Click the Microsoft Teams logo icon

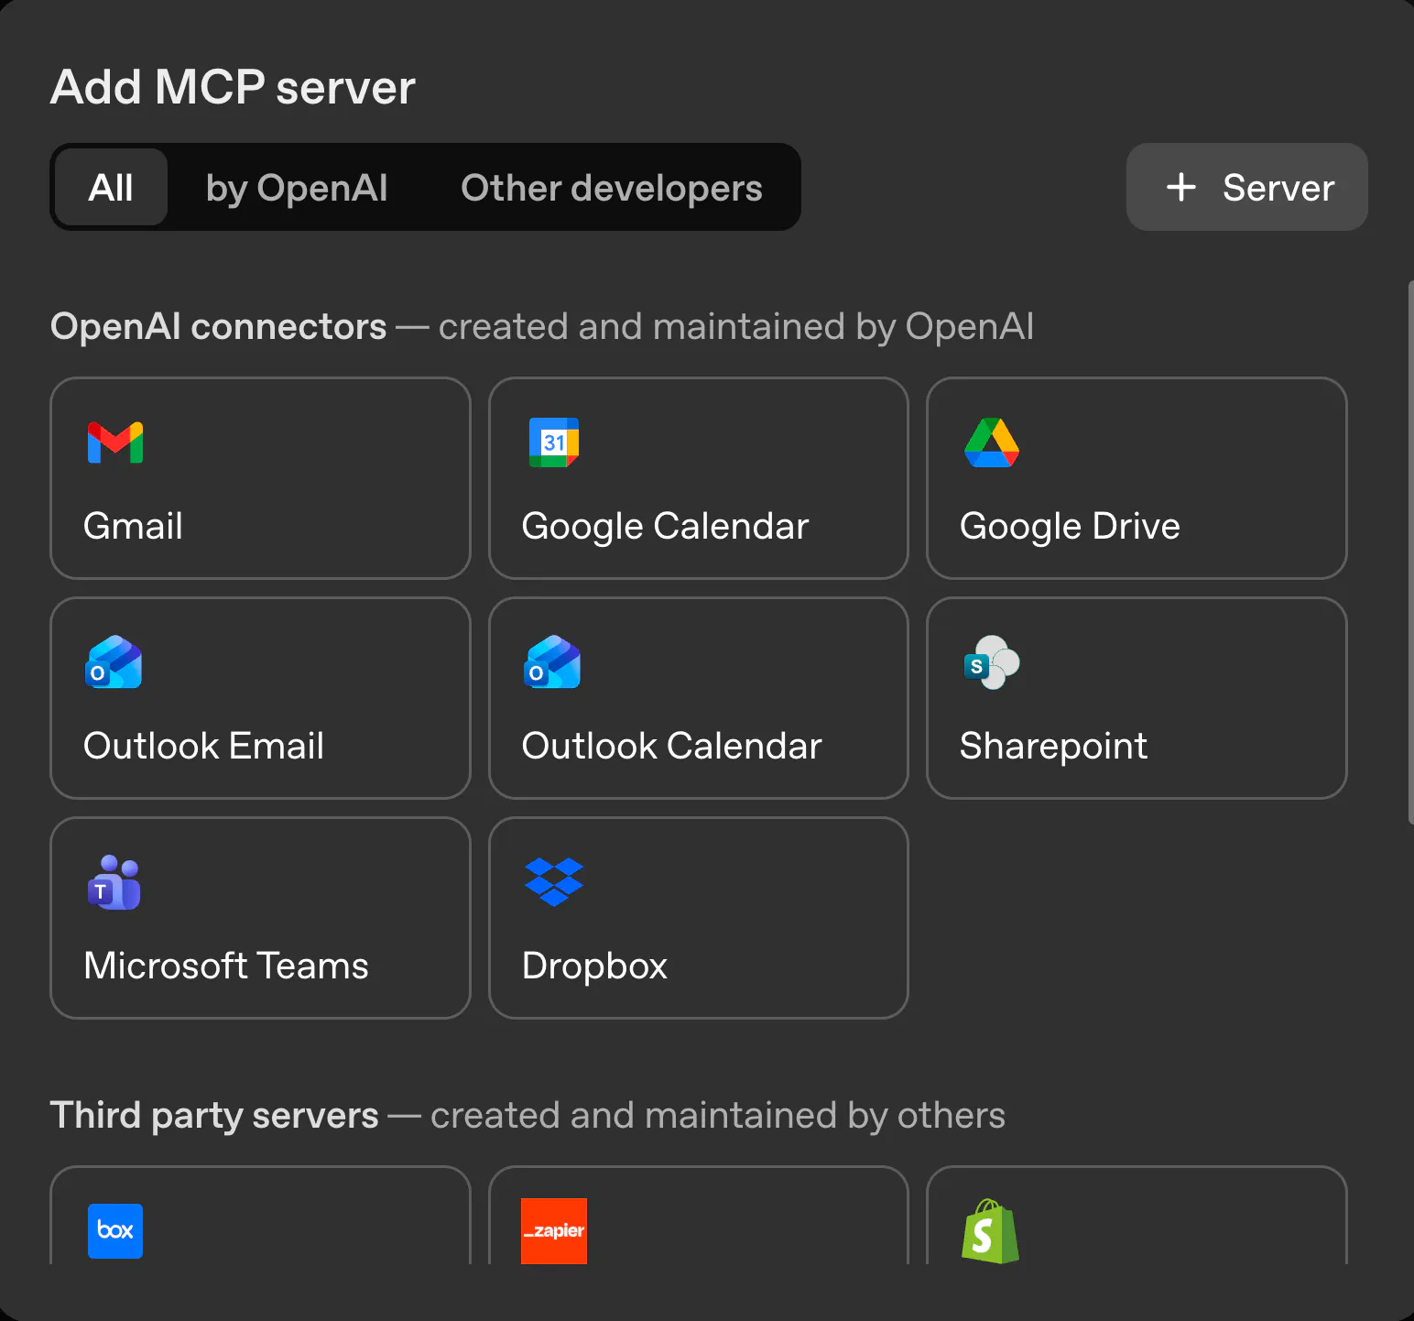114,882
